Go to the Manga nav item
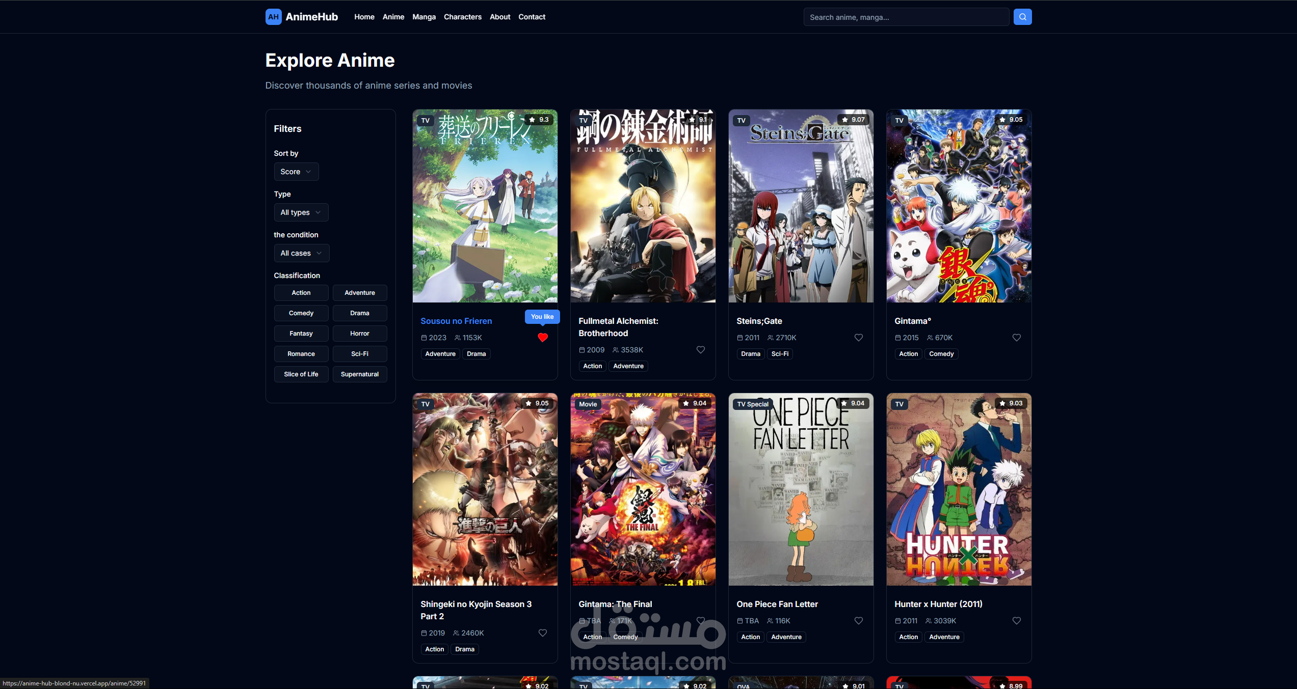 point(424,17)
